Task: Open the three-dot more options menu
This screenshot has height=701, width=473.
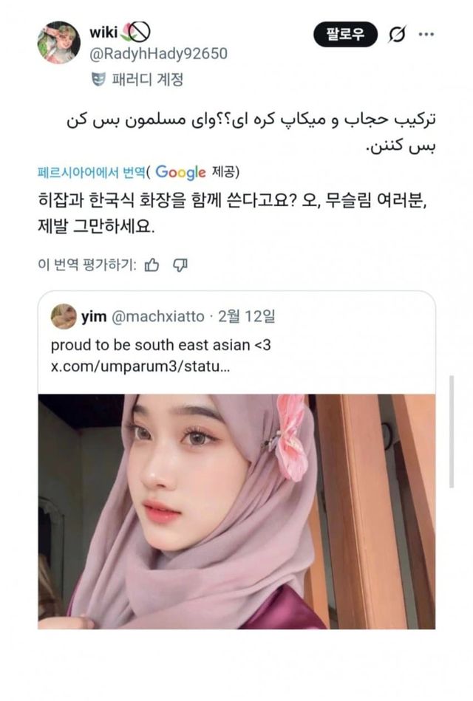Action: tap(426, 35)
